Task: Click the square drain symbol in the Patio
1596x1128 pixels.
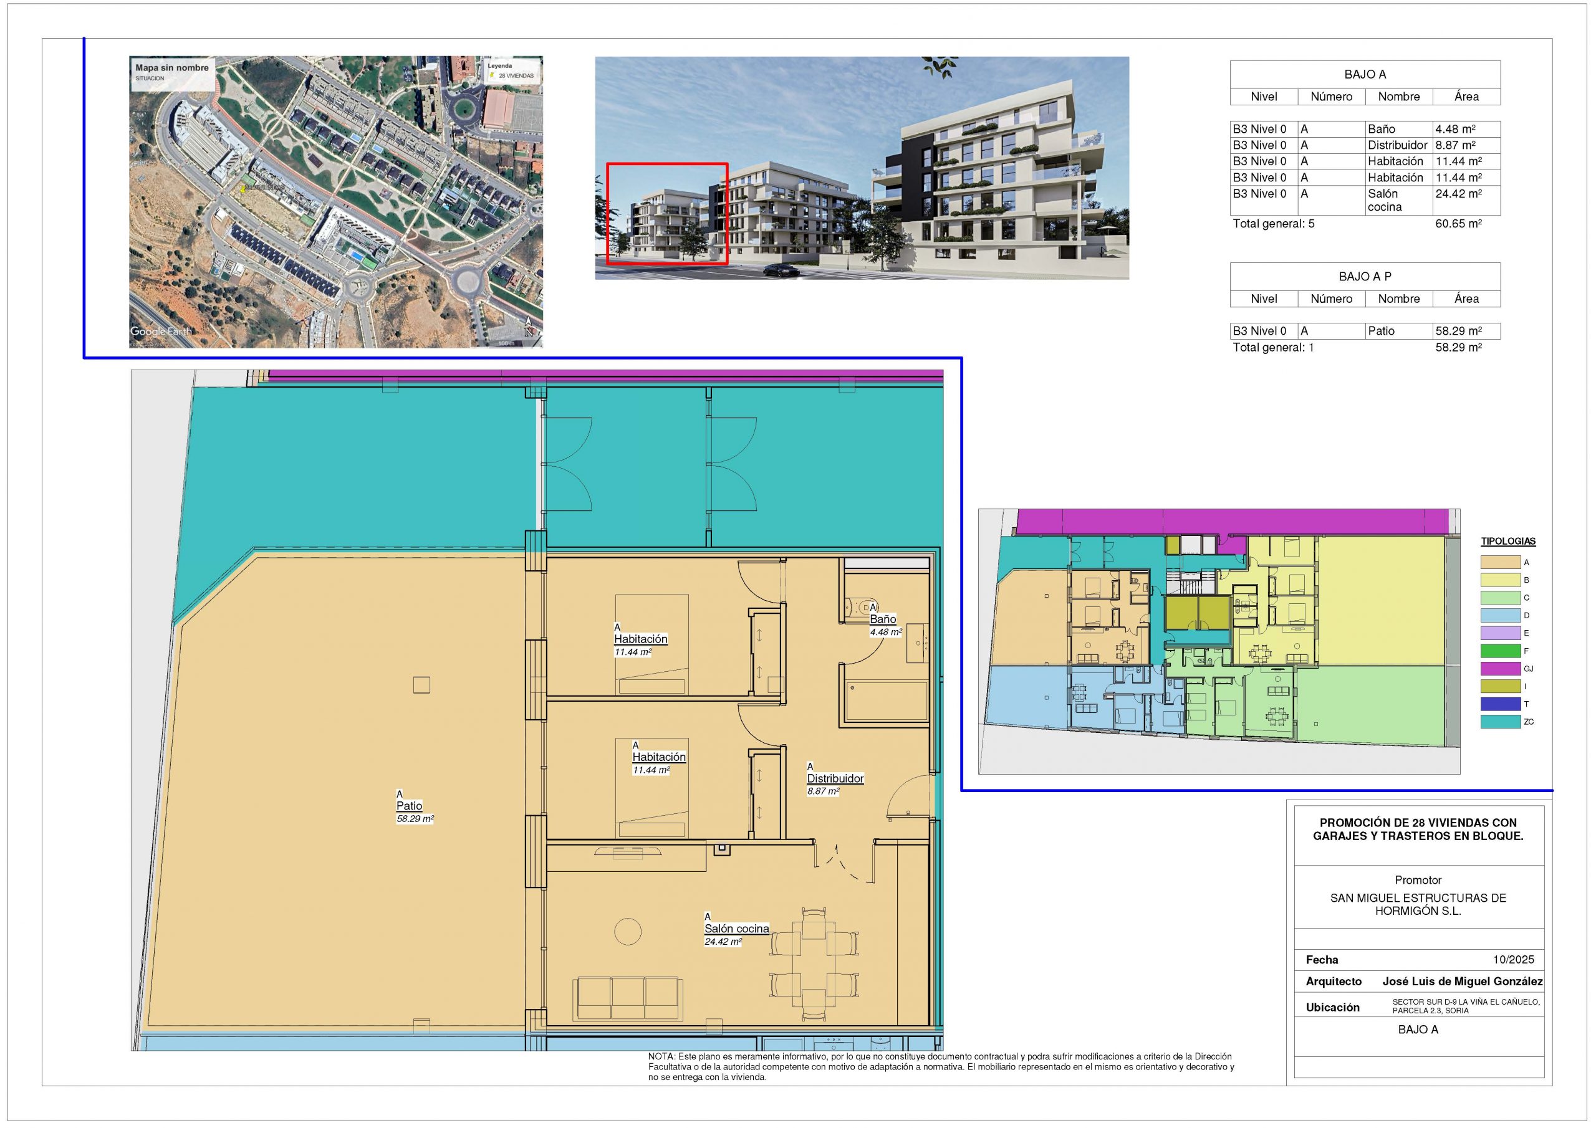Action: tap(421, 684)
